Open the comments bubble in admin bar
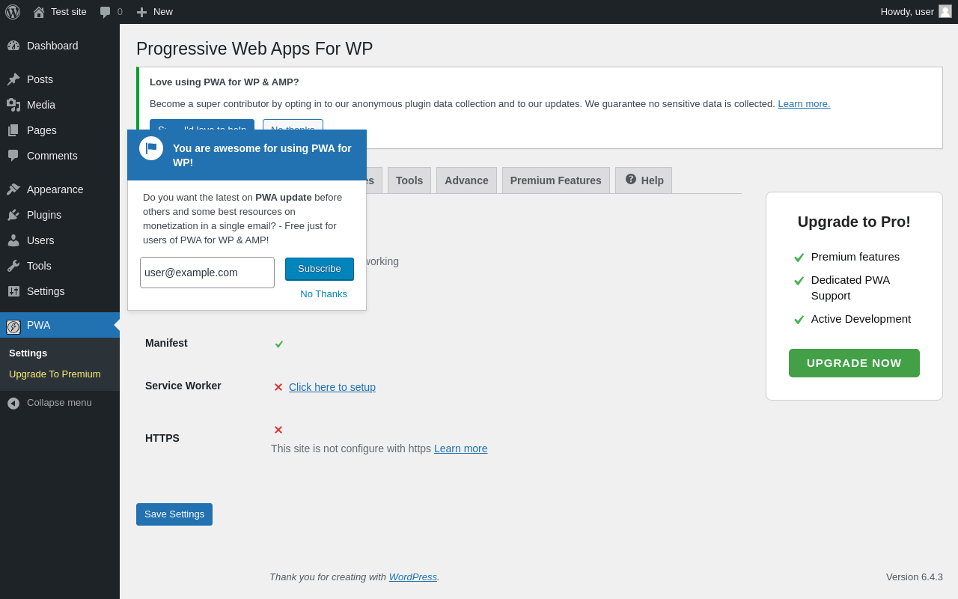Viewport: 958px width, 599px height. coord(106,12)
